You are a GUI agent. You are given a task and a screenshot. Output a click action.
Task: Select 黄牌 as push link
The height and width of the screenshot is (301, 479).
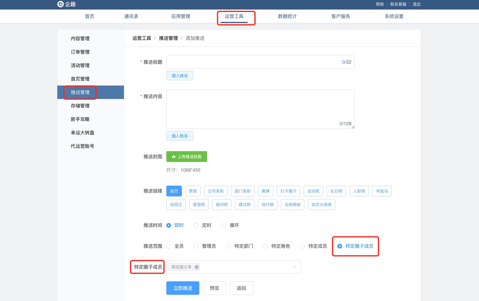(266, 191)
